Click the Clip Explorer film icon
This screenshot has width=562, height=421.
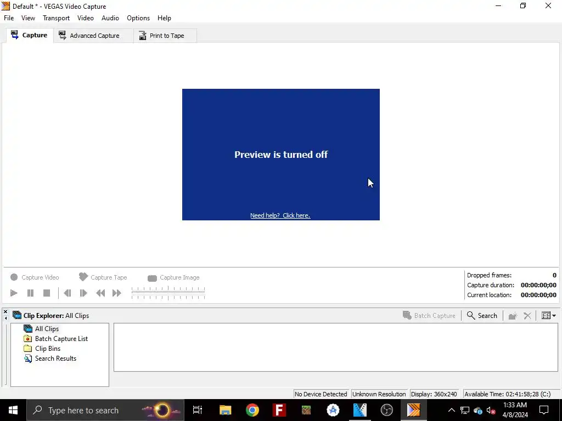pos(17,315)
